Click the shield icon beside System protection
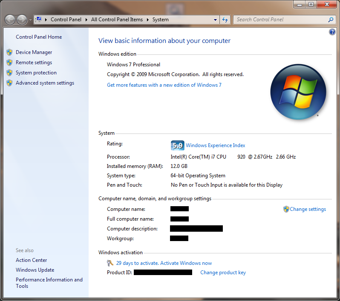This screenshot has width=340, height=301. [x=9, y=73]
